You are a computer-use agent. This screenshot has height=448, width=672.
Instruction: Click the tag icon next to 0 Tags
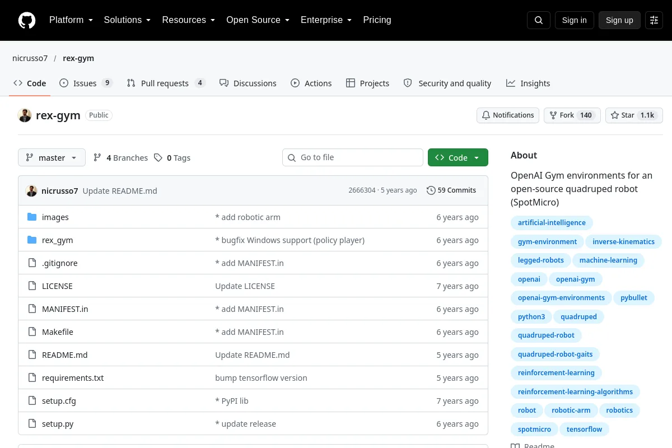[x=158, y=158]
